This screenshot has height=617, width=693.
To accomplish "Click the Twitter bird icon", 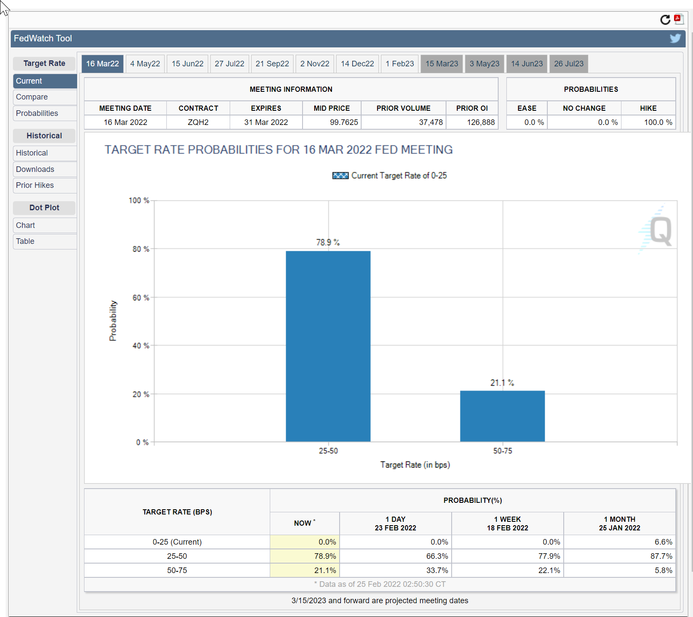I will click(x=675, y=38).
